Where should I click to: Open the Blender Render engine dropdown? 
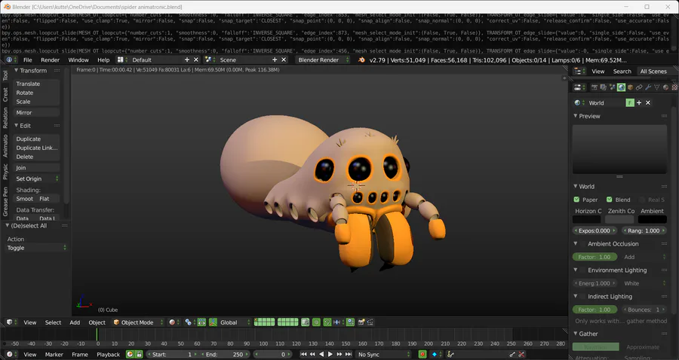click(x=323, y=59)
